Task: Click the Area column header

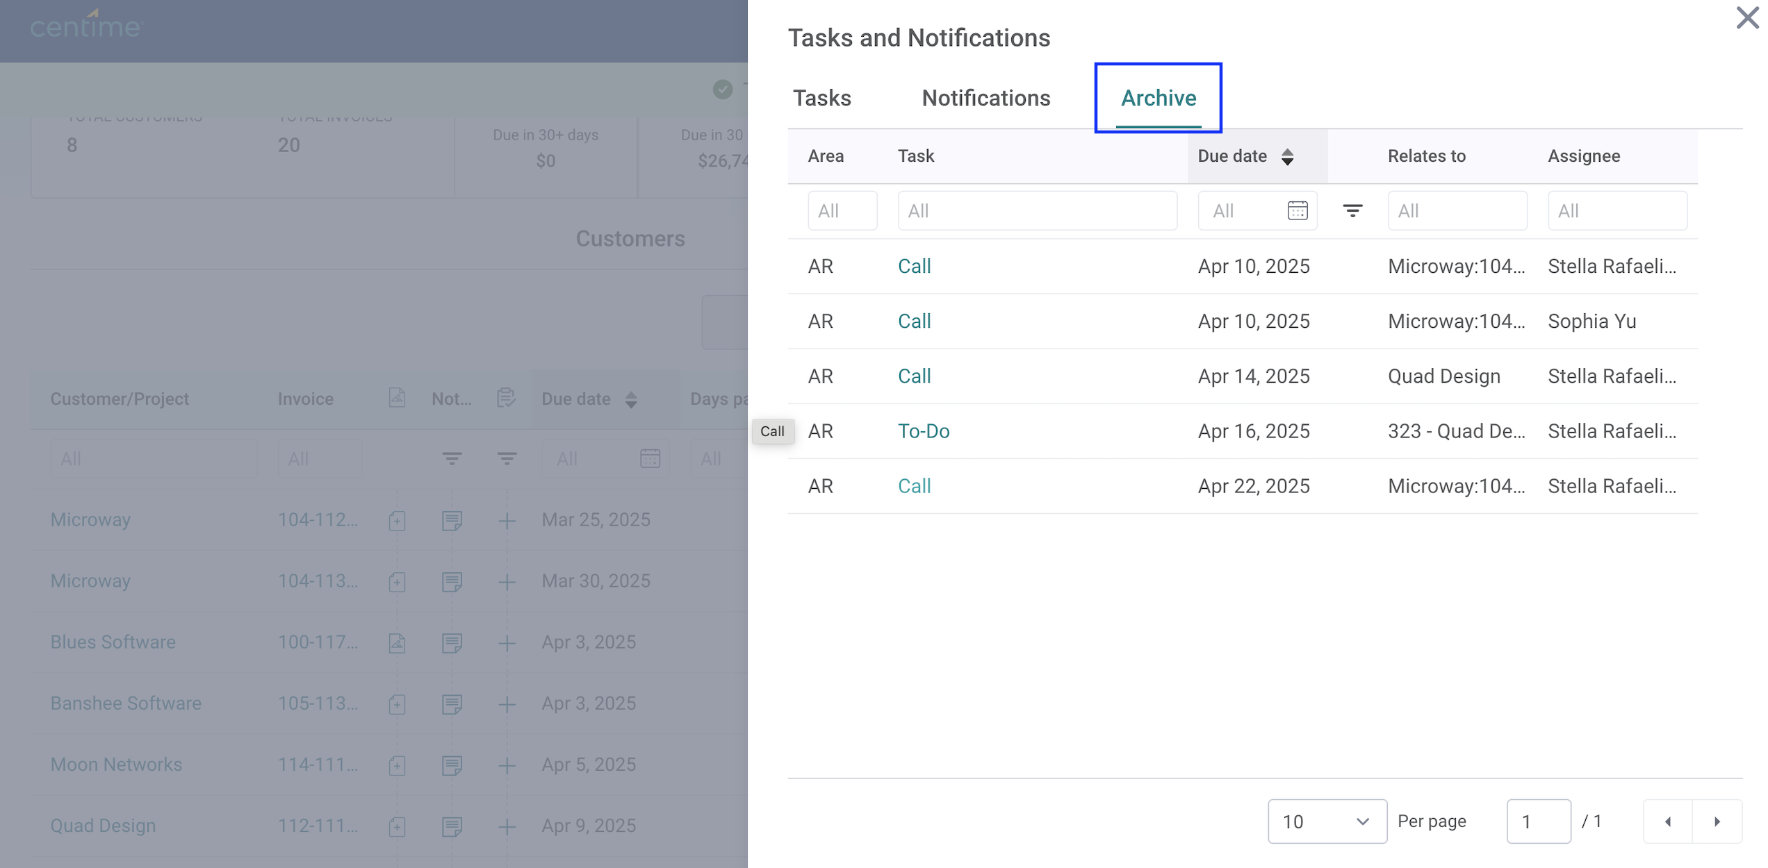Action: coord(826,156)
